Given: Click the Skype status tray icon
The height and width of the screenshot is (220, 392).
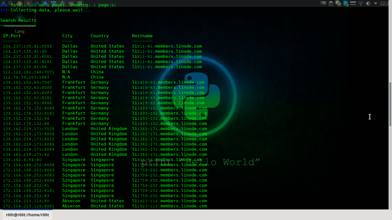Looking at the screenshot, I should 346,3.
